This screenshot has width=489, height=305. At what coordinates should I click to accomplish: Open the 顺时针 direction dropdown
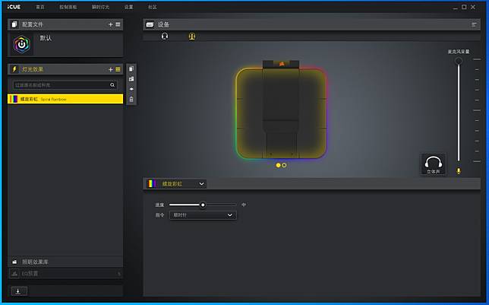[x=203, y=215]
